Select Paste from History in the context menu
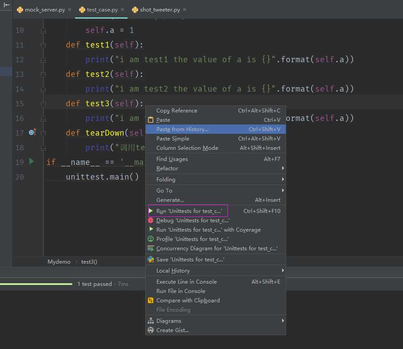Image resolution: width=403 pixels, height=349 pixels. 215,129
